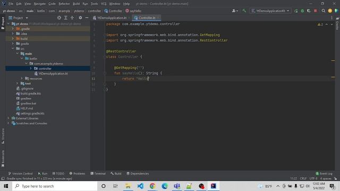Viewport: 340px width, 191px height.
Task: Open the Add Account dropdown icon in toolbar
Action: (235, 11)
